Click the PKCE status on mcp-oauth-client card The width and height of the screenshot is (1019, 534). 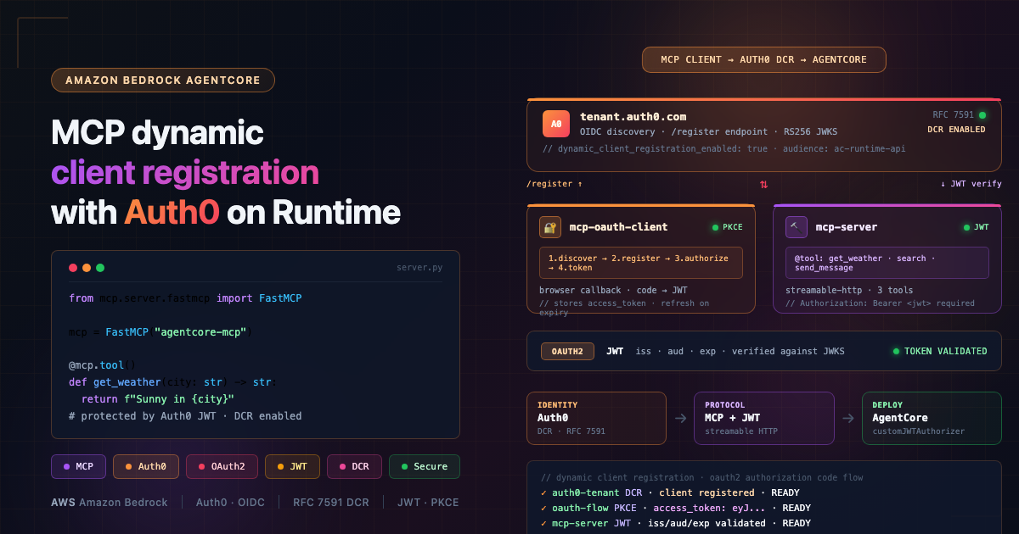[727, 228]
